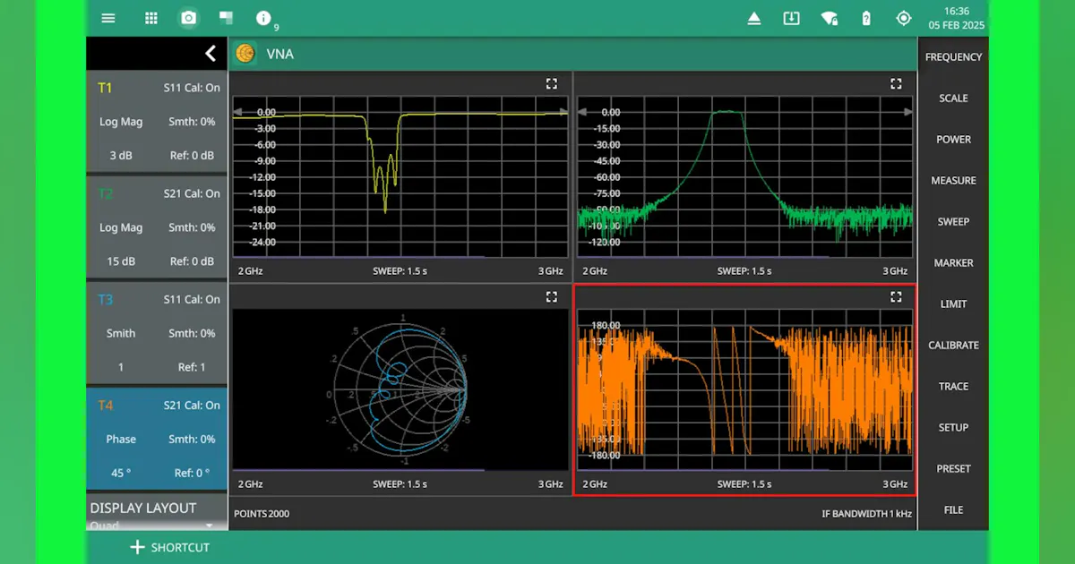
Task: Click T1 plot start frequency 2 GHz
Action: coord(251,270)
